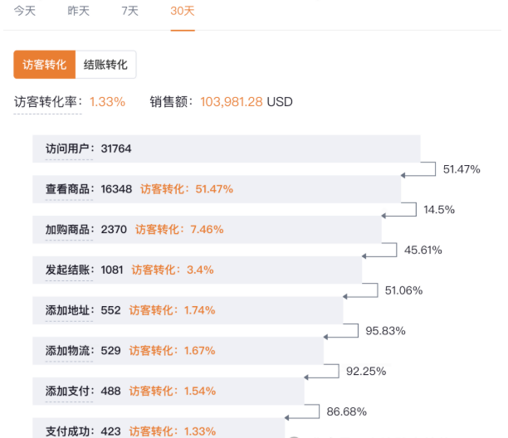This screenshot has width=508, height=438.
Task: Click the 86.68% step conversion label
Action: pos(347,411)
